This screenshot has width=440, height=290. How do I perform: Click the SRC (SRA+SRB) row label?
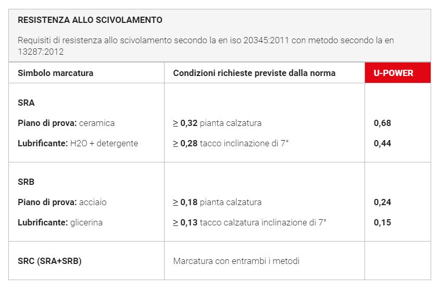(49, 261)
